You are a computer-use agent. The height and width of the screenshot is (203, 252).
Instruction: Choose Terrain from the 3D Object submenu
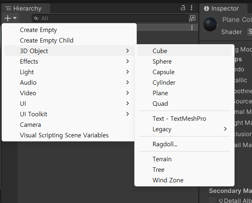click(162, 159)
